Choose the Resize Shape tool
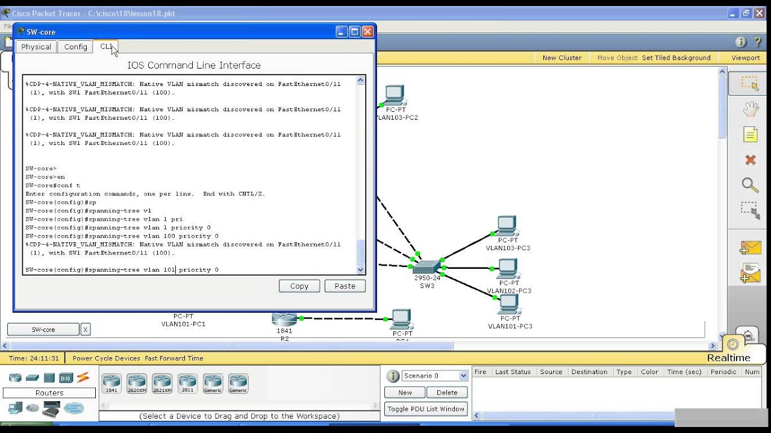Viewport: 771px width, 433px height. pyautogui.click(x=750, y=210)
